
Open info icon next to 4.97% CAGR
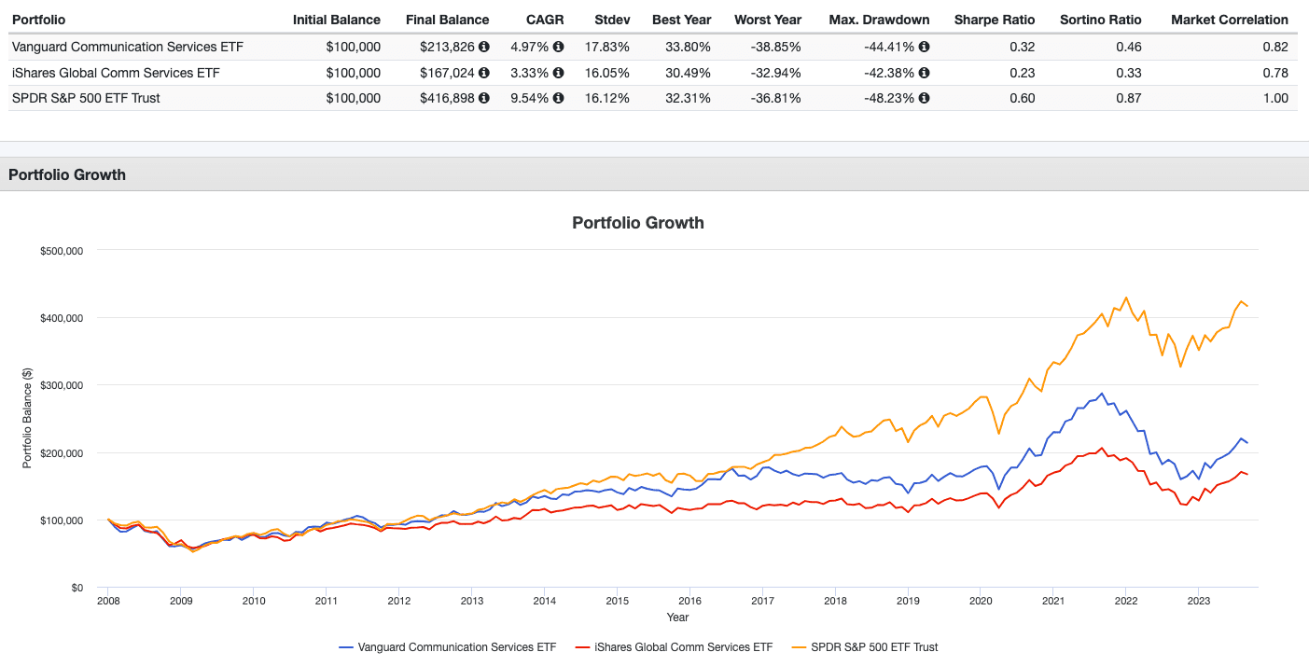558,48
